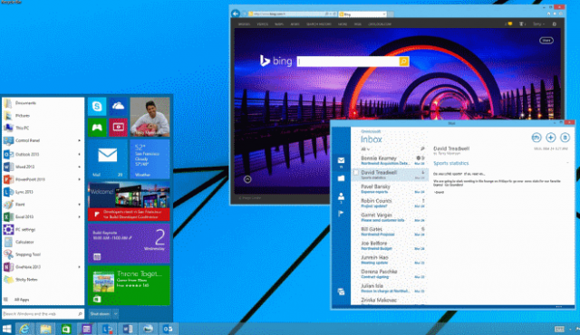
Task: Expand Control Panel submenu arrow
Action: [79, 140]
